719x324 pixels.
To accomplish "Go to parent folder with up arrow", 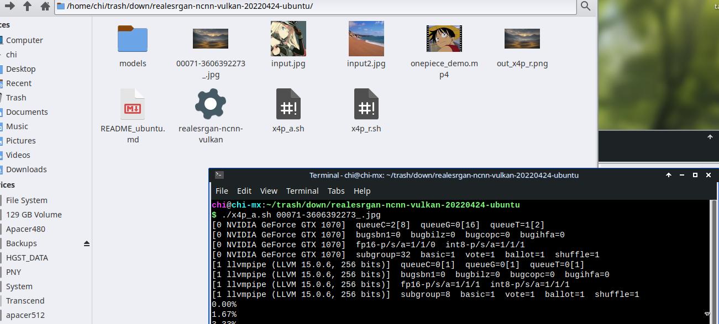I will (28, 6).
